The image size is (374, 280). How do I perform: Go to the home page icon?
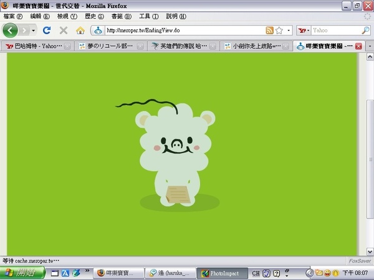tap(80, 30)
